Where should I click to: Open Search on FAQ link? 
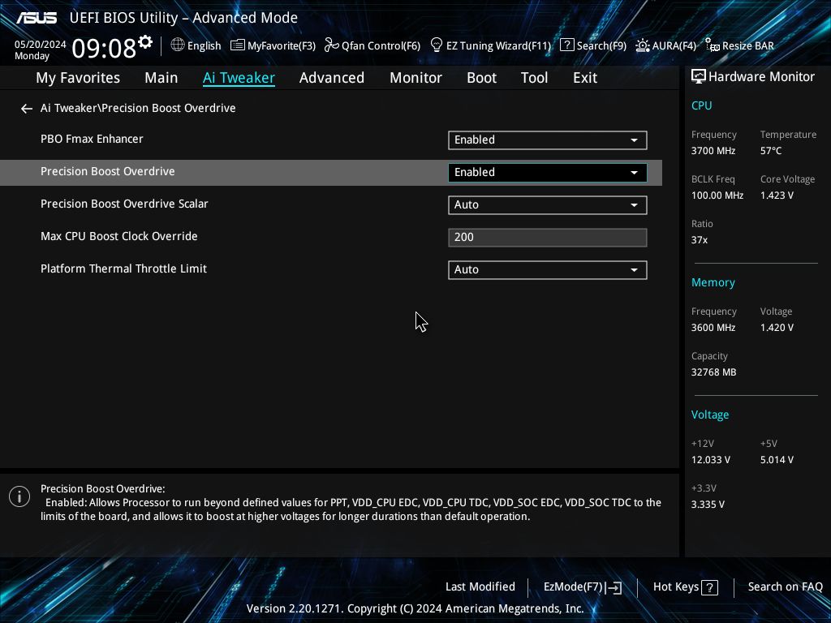pyautogui.click(x=785, y=586)
